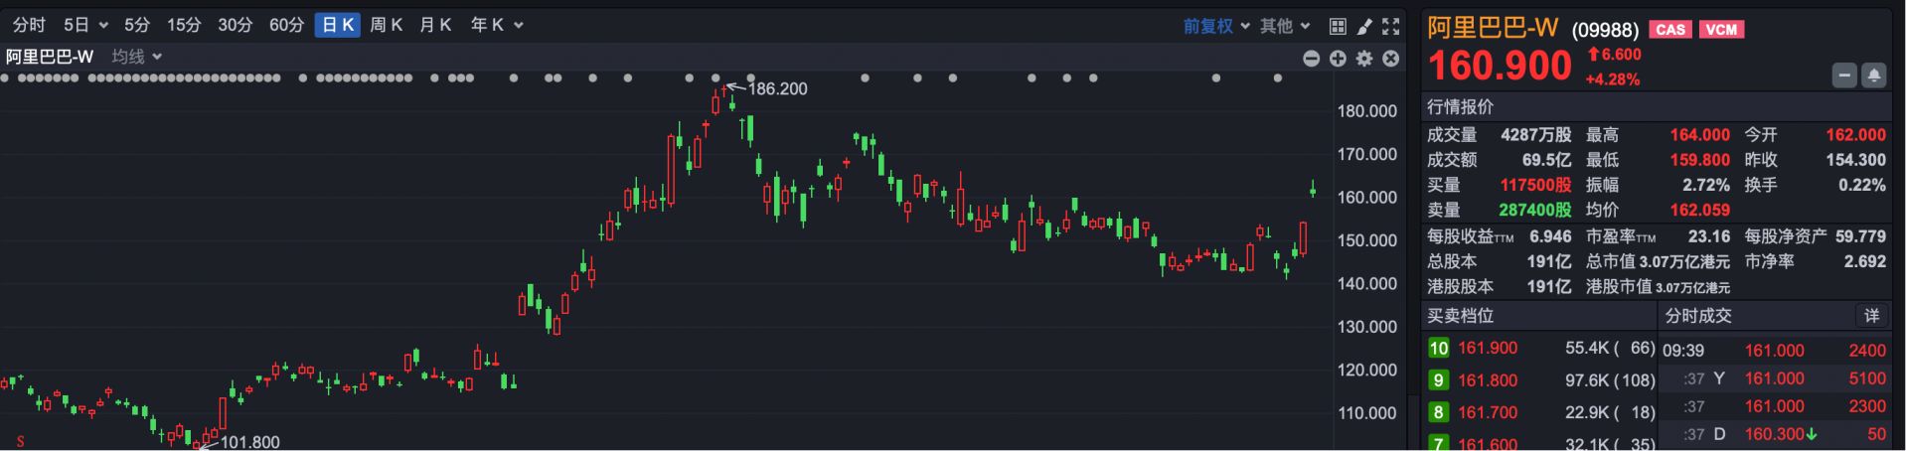Switch to 60分 chart tab

(286, 25)
